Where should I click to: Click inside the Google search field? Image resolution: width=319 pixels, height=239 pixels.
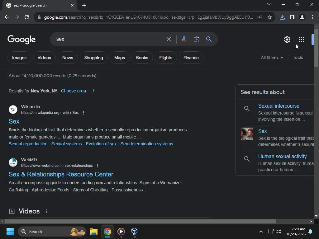[110, 39]
